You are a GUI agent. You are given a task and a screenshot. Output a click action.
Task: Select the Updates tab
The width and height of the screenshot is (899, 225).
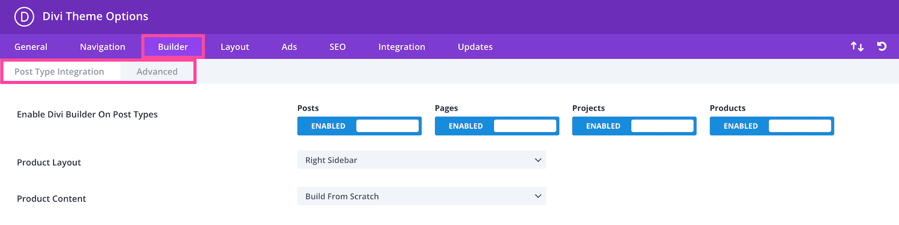(x=475, y=47)
